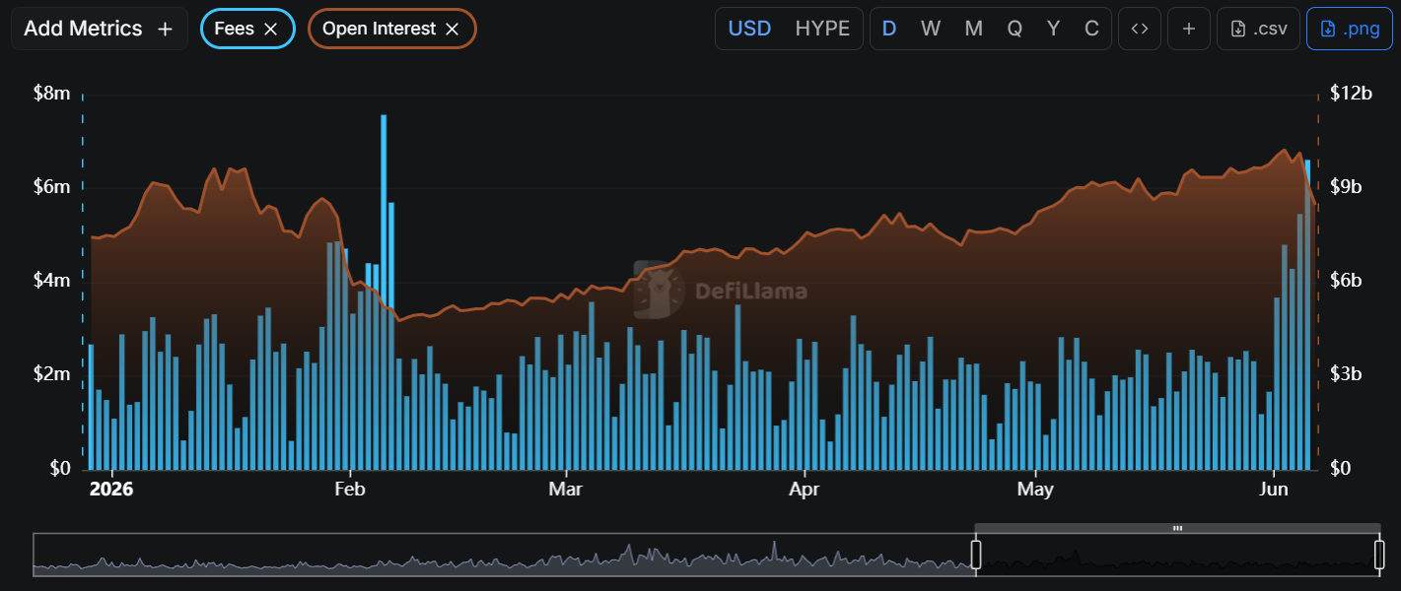Viewport: 1401px width, 591px height.
Task: Download chart image as .png
Action: [1350, 29]
